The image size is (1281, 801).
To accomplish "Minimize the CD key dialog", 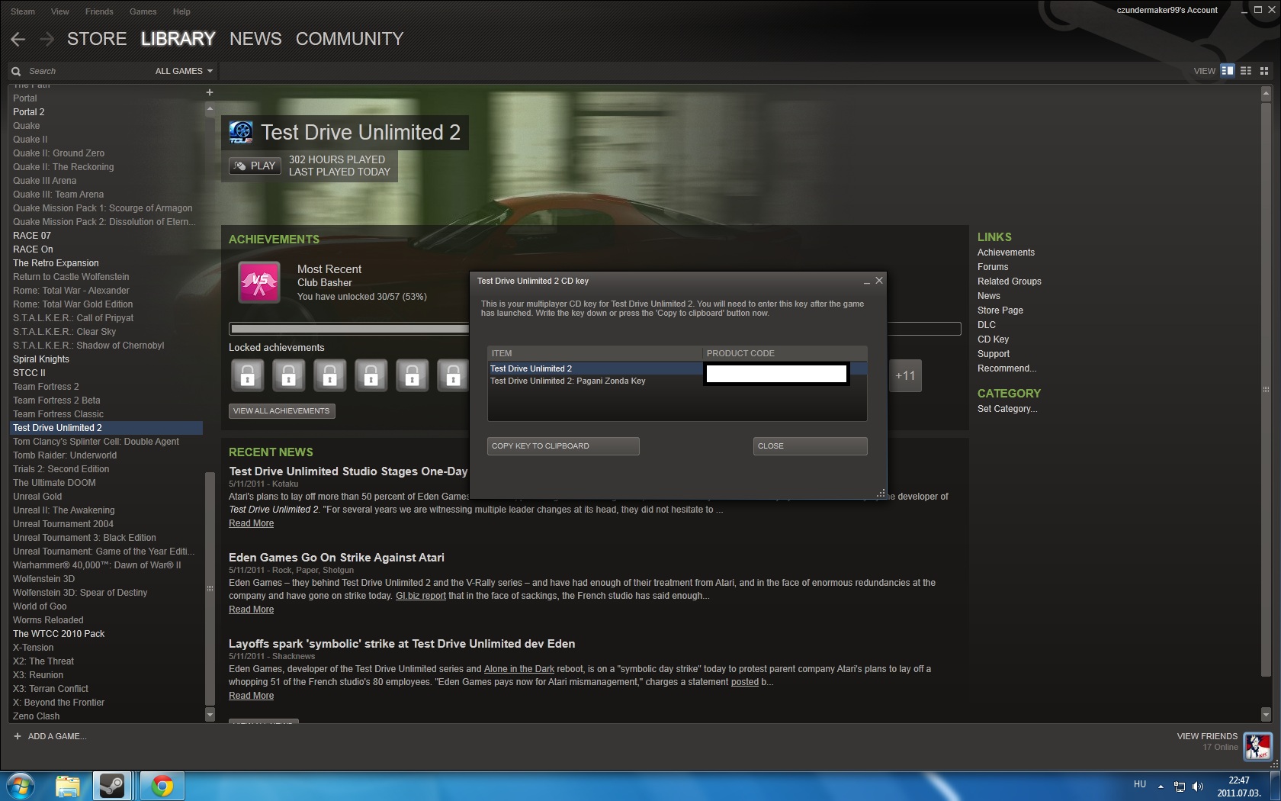I will 866,281.
